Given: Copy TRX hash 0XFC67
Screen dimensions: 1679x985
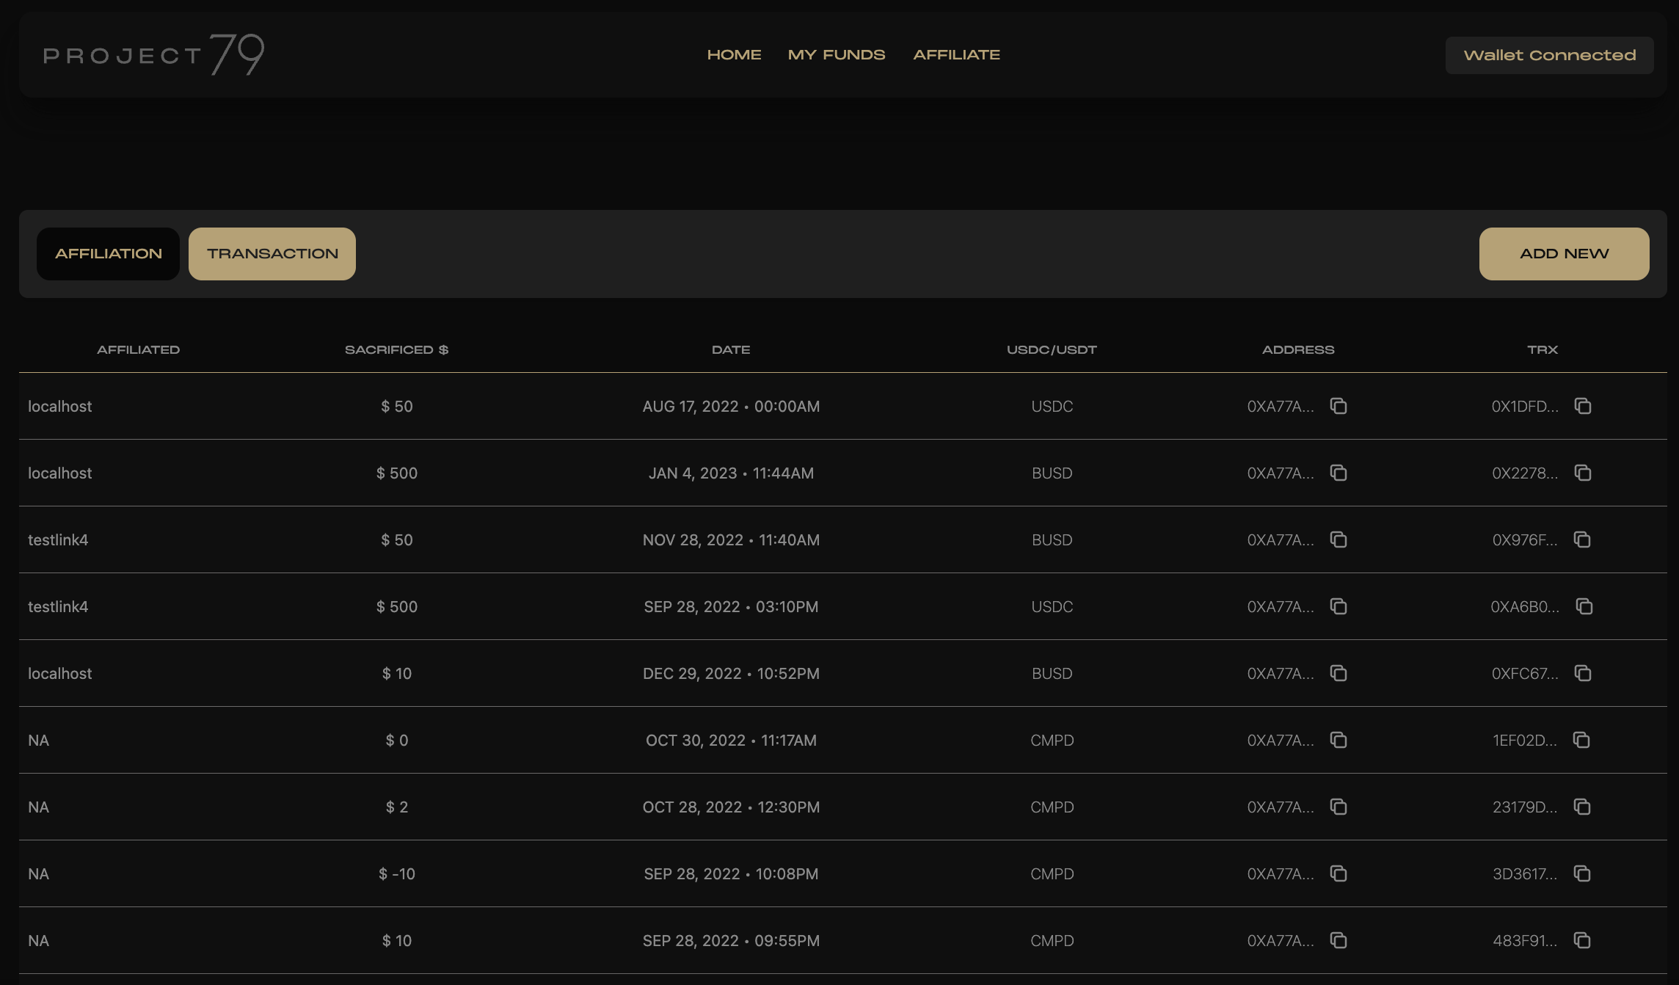Looking at the screenshot, I should [1584, 673].
